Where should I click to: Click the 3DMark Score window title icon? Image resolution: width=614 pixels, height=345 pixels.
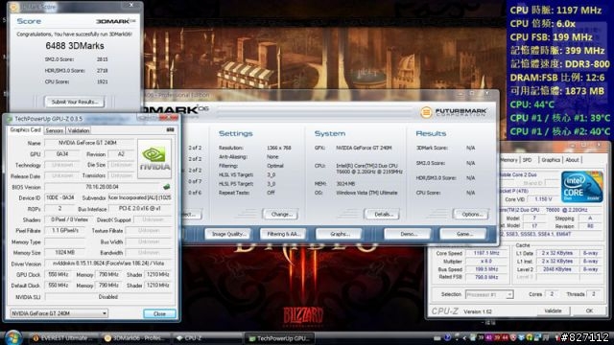coord(14,7)
